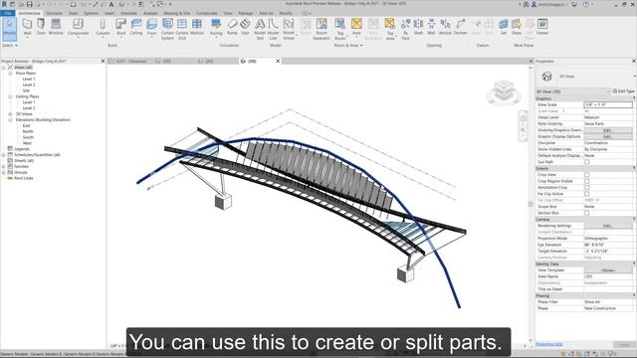Expand the Groups tree node
This screenshot has height=358, width=637.
coord(3,172)
